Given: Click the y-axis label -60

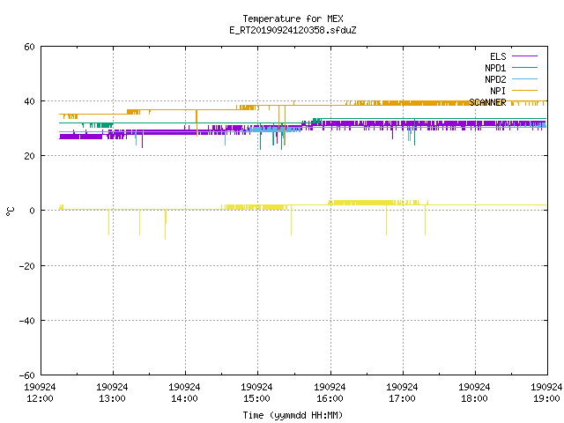Looking at the screenshot, I should pyautogui.click(x=27, y=375).
